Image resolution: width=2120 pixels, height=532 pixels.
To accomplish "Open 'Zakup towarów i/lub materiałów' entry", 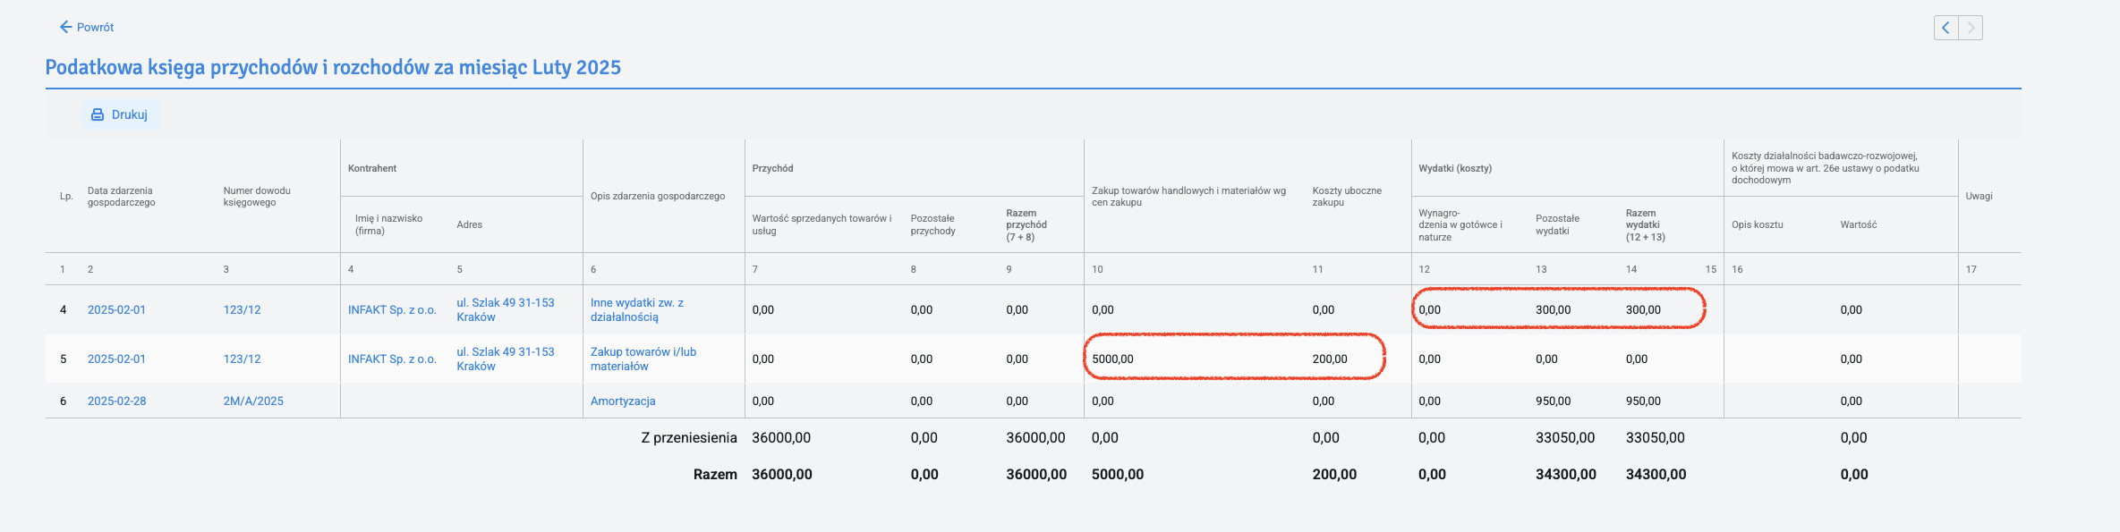I will coord(643,359).
